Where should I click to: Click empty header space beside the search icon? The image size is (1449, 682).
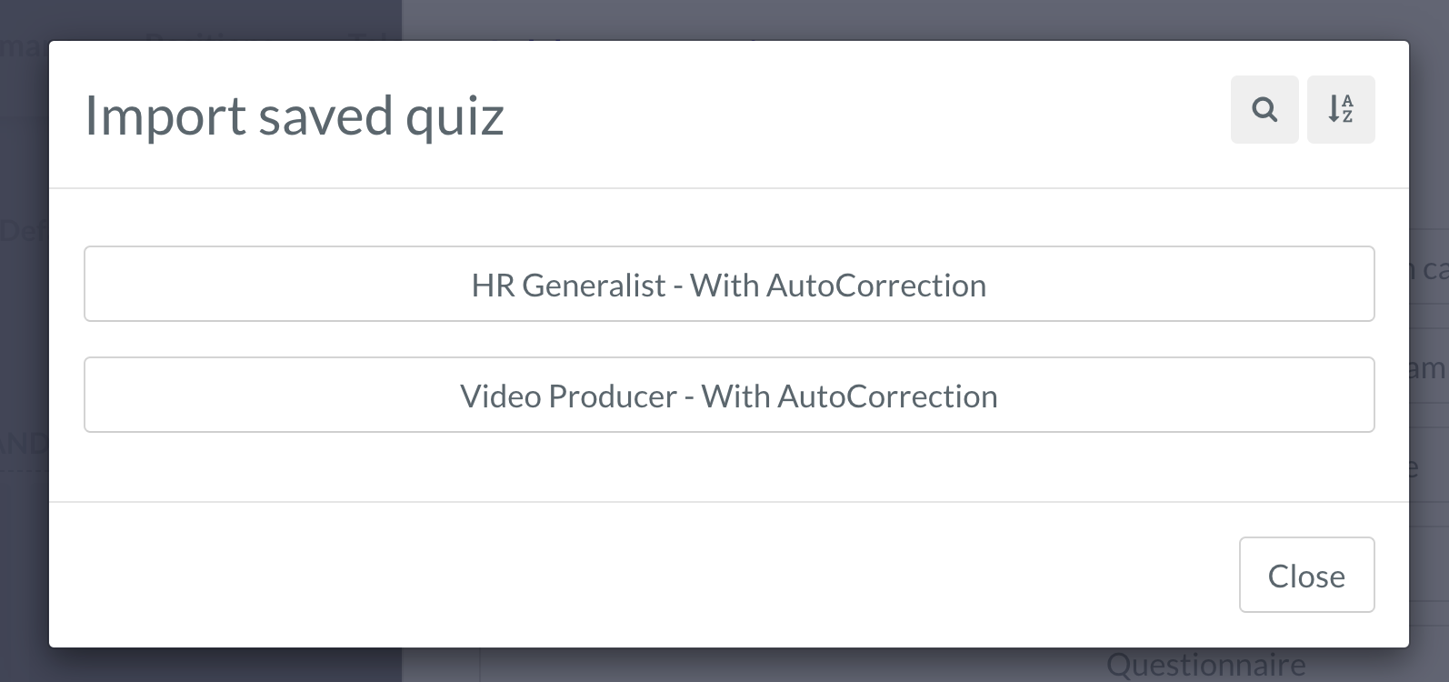pyautogui.click(x=864, y=114)
